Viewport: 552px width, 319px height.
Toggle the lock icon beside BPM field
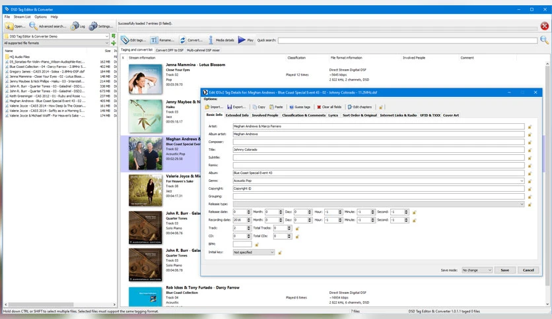coord(257,245)
